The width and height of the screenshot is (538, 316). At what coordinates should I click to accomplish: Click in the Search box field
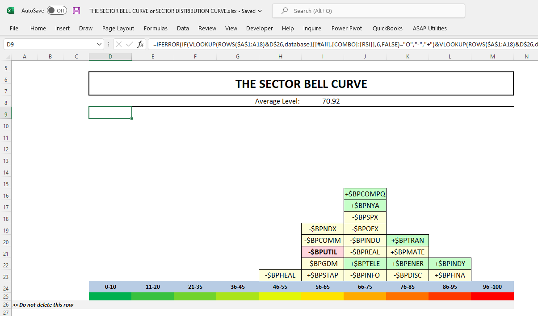(369, 11)
